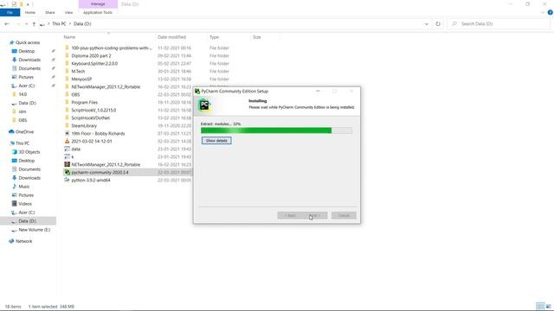Switch to the Home ribbon tab

(30, 12)
